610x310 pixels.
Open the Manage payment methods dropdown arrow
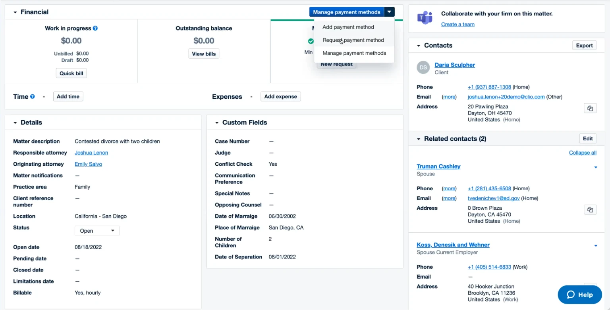click(x=390, y=11)
